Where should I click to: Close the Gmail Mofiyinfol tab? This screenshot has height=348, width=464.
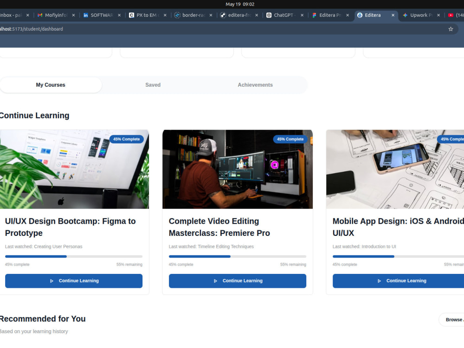coord(73,15)
